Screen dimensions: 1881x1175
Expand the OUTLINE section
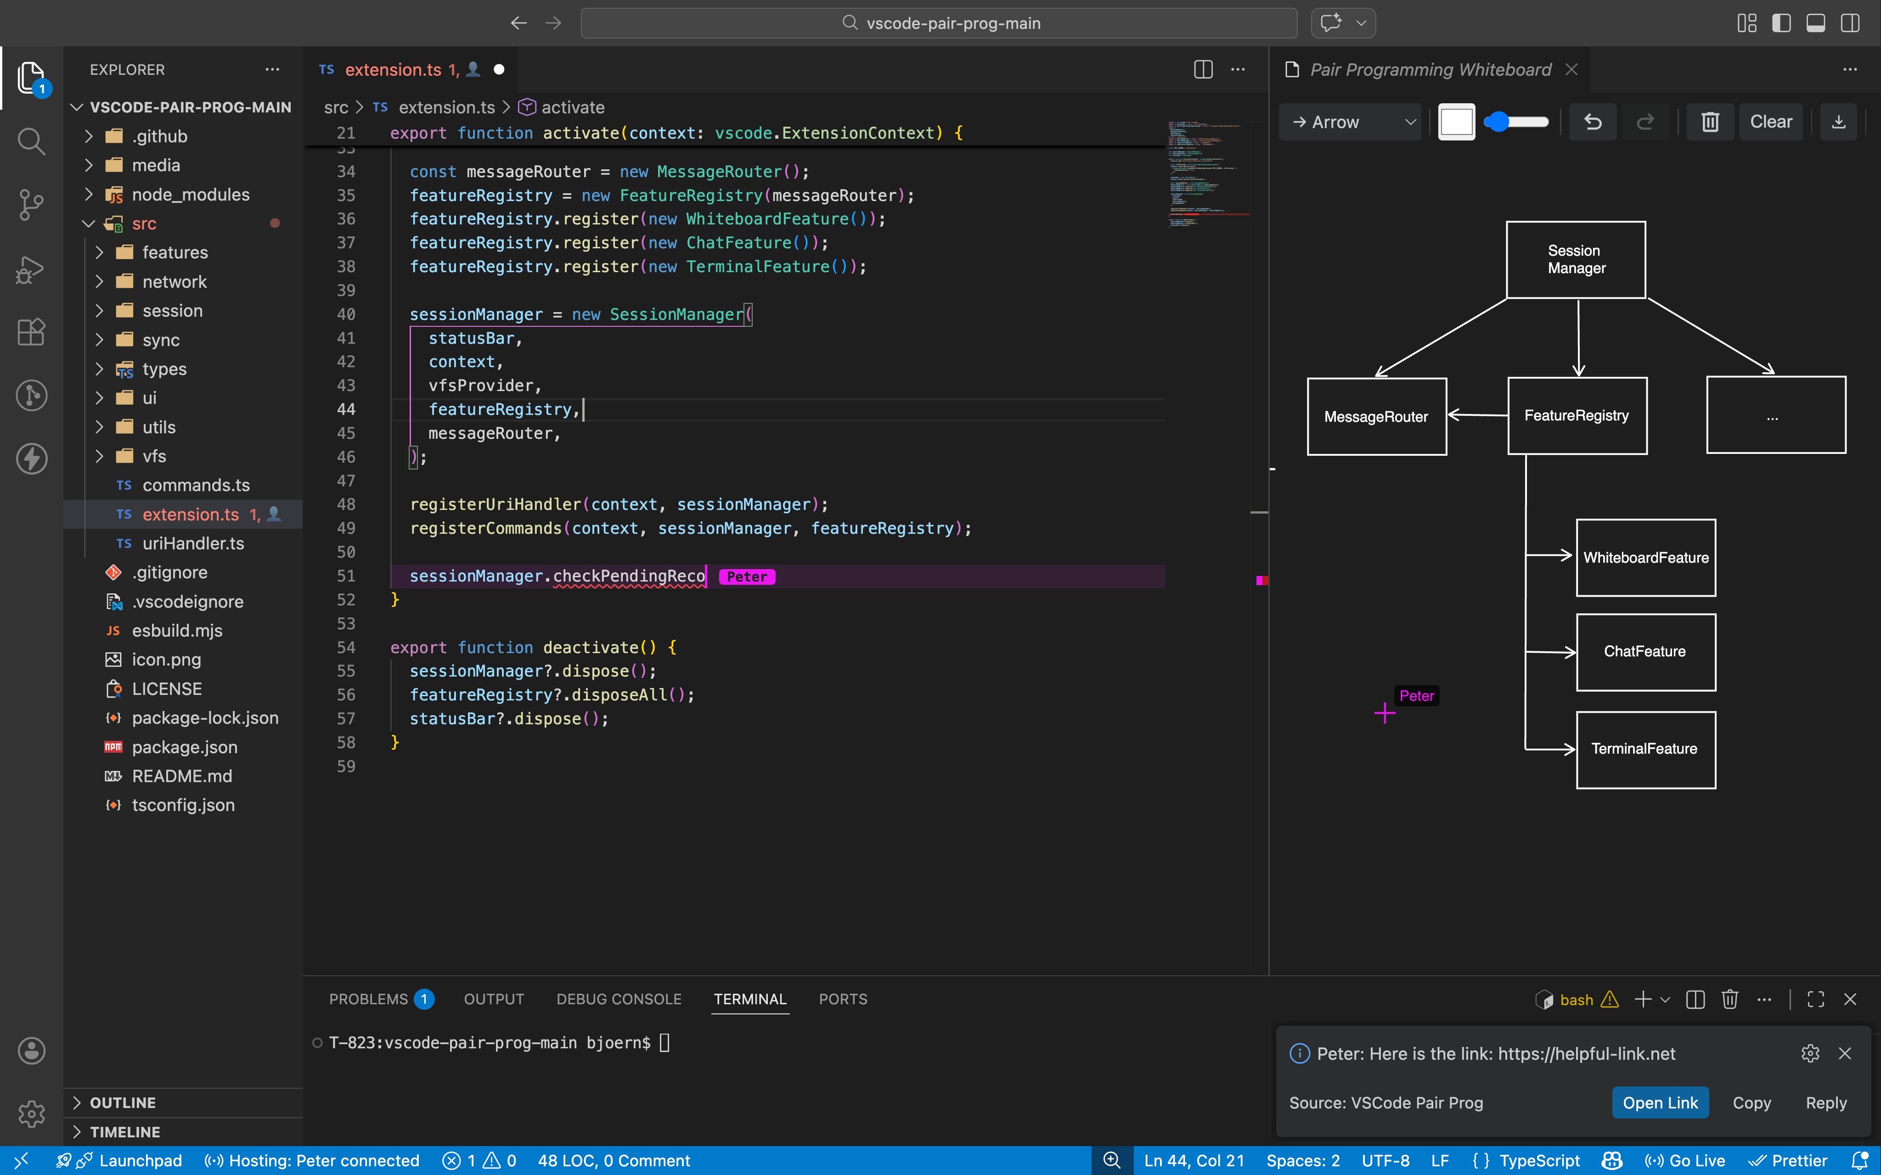[123, 1103]
